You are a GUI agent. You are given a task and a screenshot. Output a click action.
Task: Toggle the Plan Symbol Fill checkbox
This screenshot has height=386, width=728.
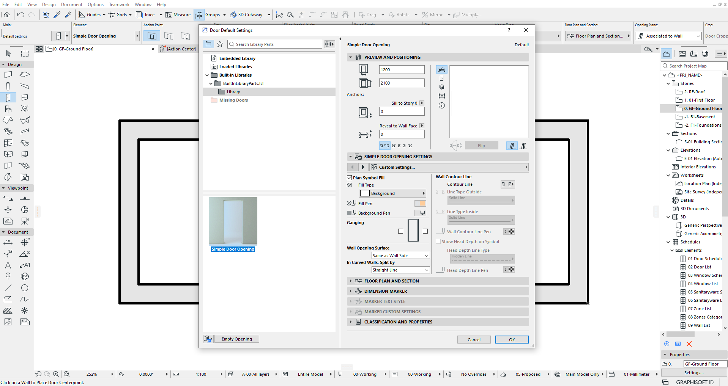click(x=350, y=177)
